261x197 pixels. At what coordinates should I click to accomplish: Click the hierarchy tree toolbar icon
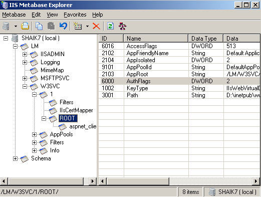coord(122,26)
